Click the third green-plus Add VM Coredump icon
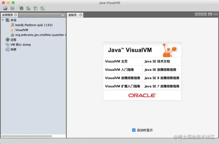Screen dimensions: 219x144 [36, 8]
